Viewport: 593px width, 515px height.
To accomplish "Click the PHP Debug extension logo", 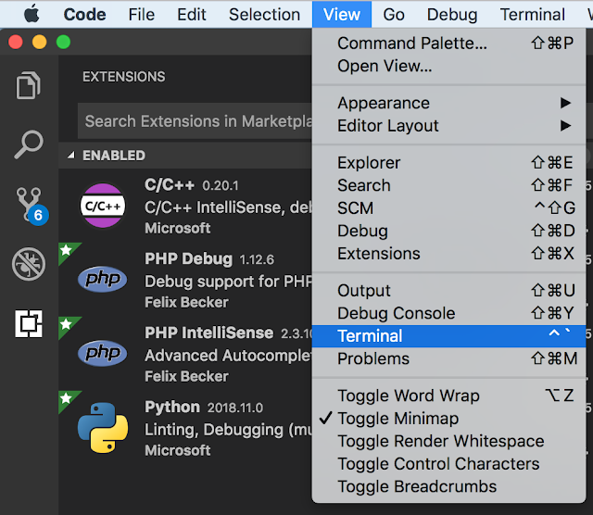I will coord(102,279).
